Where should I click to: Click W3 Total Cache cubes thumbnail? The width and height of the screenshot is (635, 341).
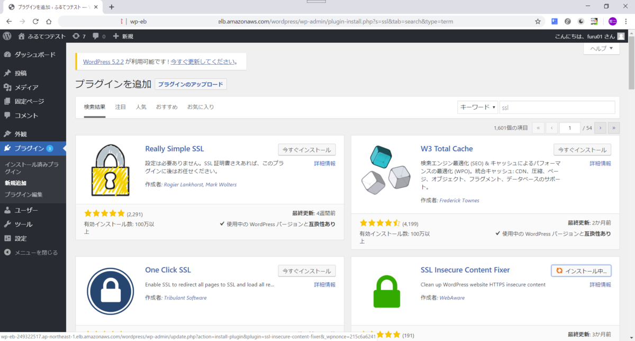tap(386, 169)
